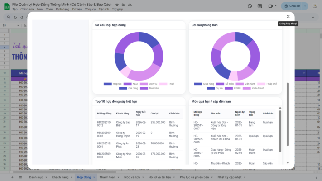Open the 'Thanh toán' sheet tab dropdown arrow

[119, 177]
